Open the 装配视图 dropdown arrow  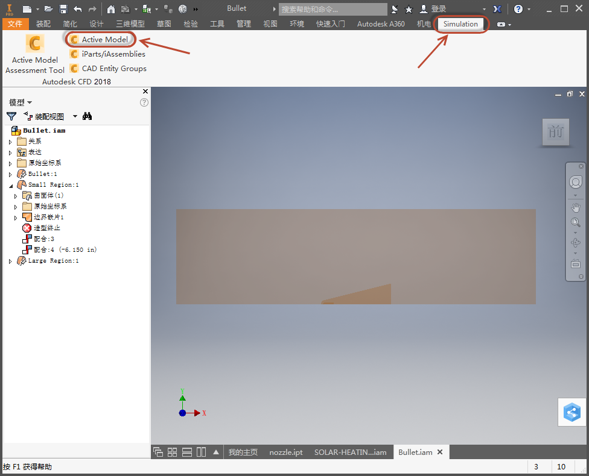click(75, 116)
